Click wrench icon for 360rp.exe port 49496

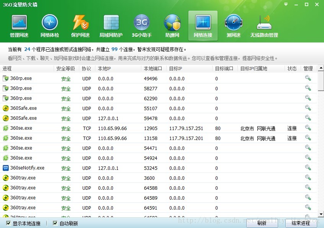(308, 78)
